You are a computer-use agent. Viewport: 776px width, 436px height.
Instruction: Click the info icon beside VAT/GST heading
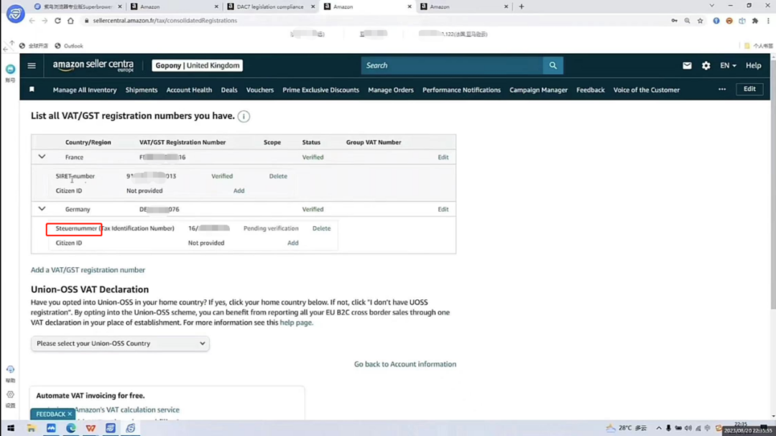coord(244,116)
